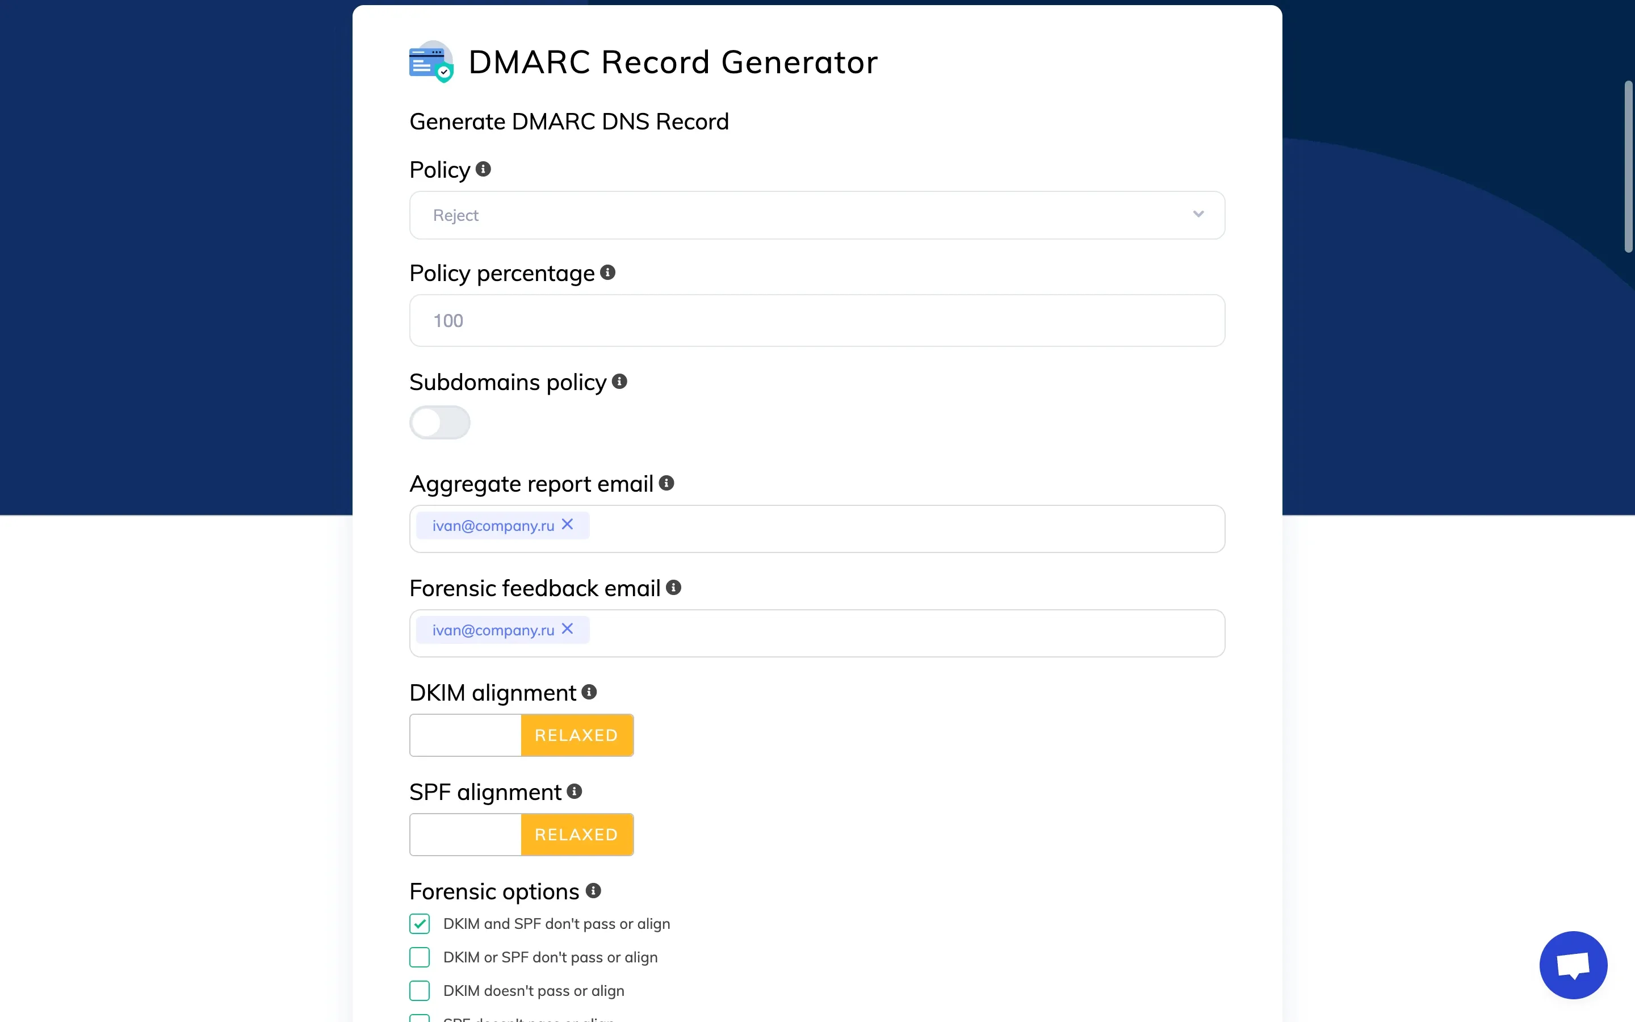Click the Aggregate report email info icon
Screen dimensions: 1635x1022
[x=666, y=483]
